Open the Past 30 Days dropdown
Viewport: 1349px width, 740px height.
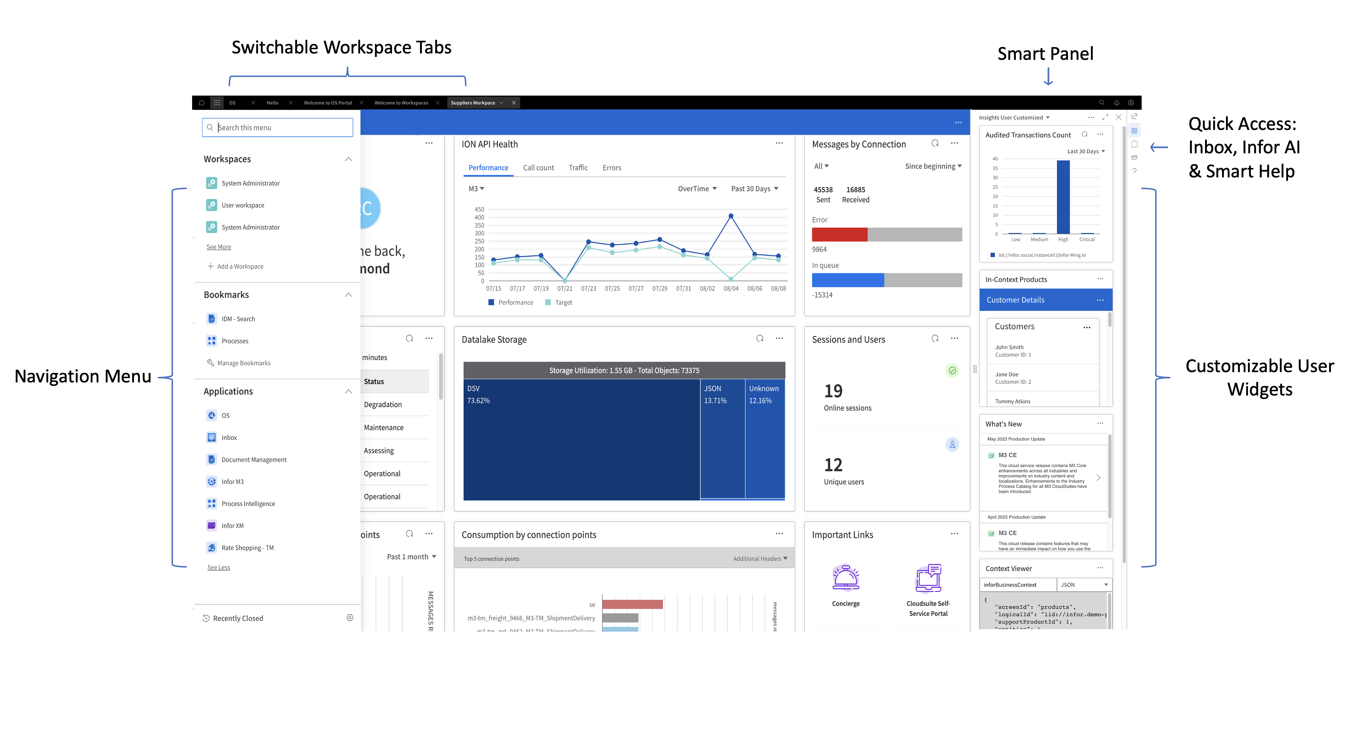755,189
